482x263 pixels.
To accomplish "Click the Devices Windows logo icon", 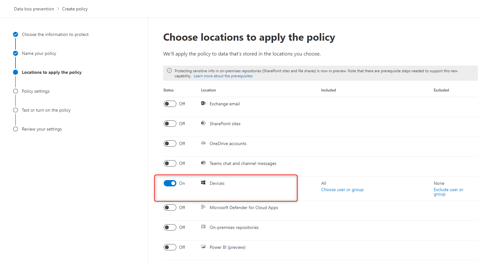I will click(203, 183).
